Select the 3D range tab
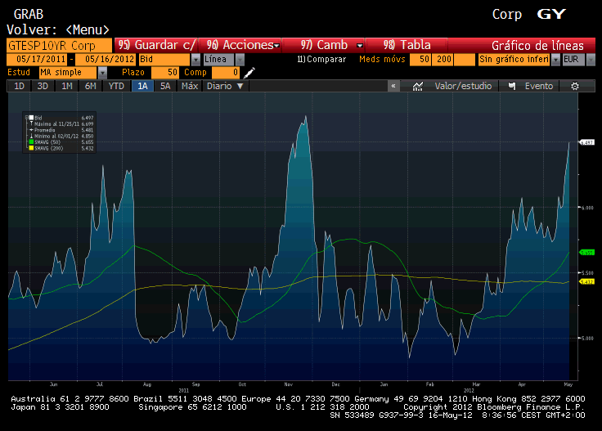Image resolution: width=602 pixels, height=431 pixels. point(43,86)
